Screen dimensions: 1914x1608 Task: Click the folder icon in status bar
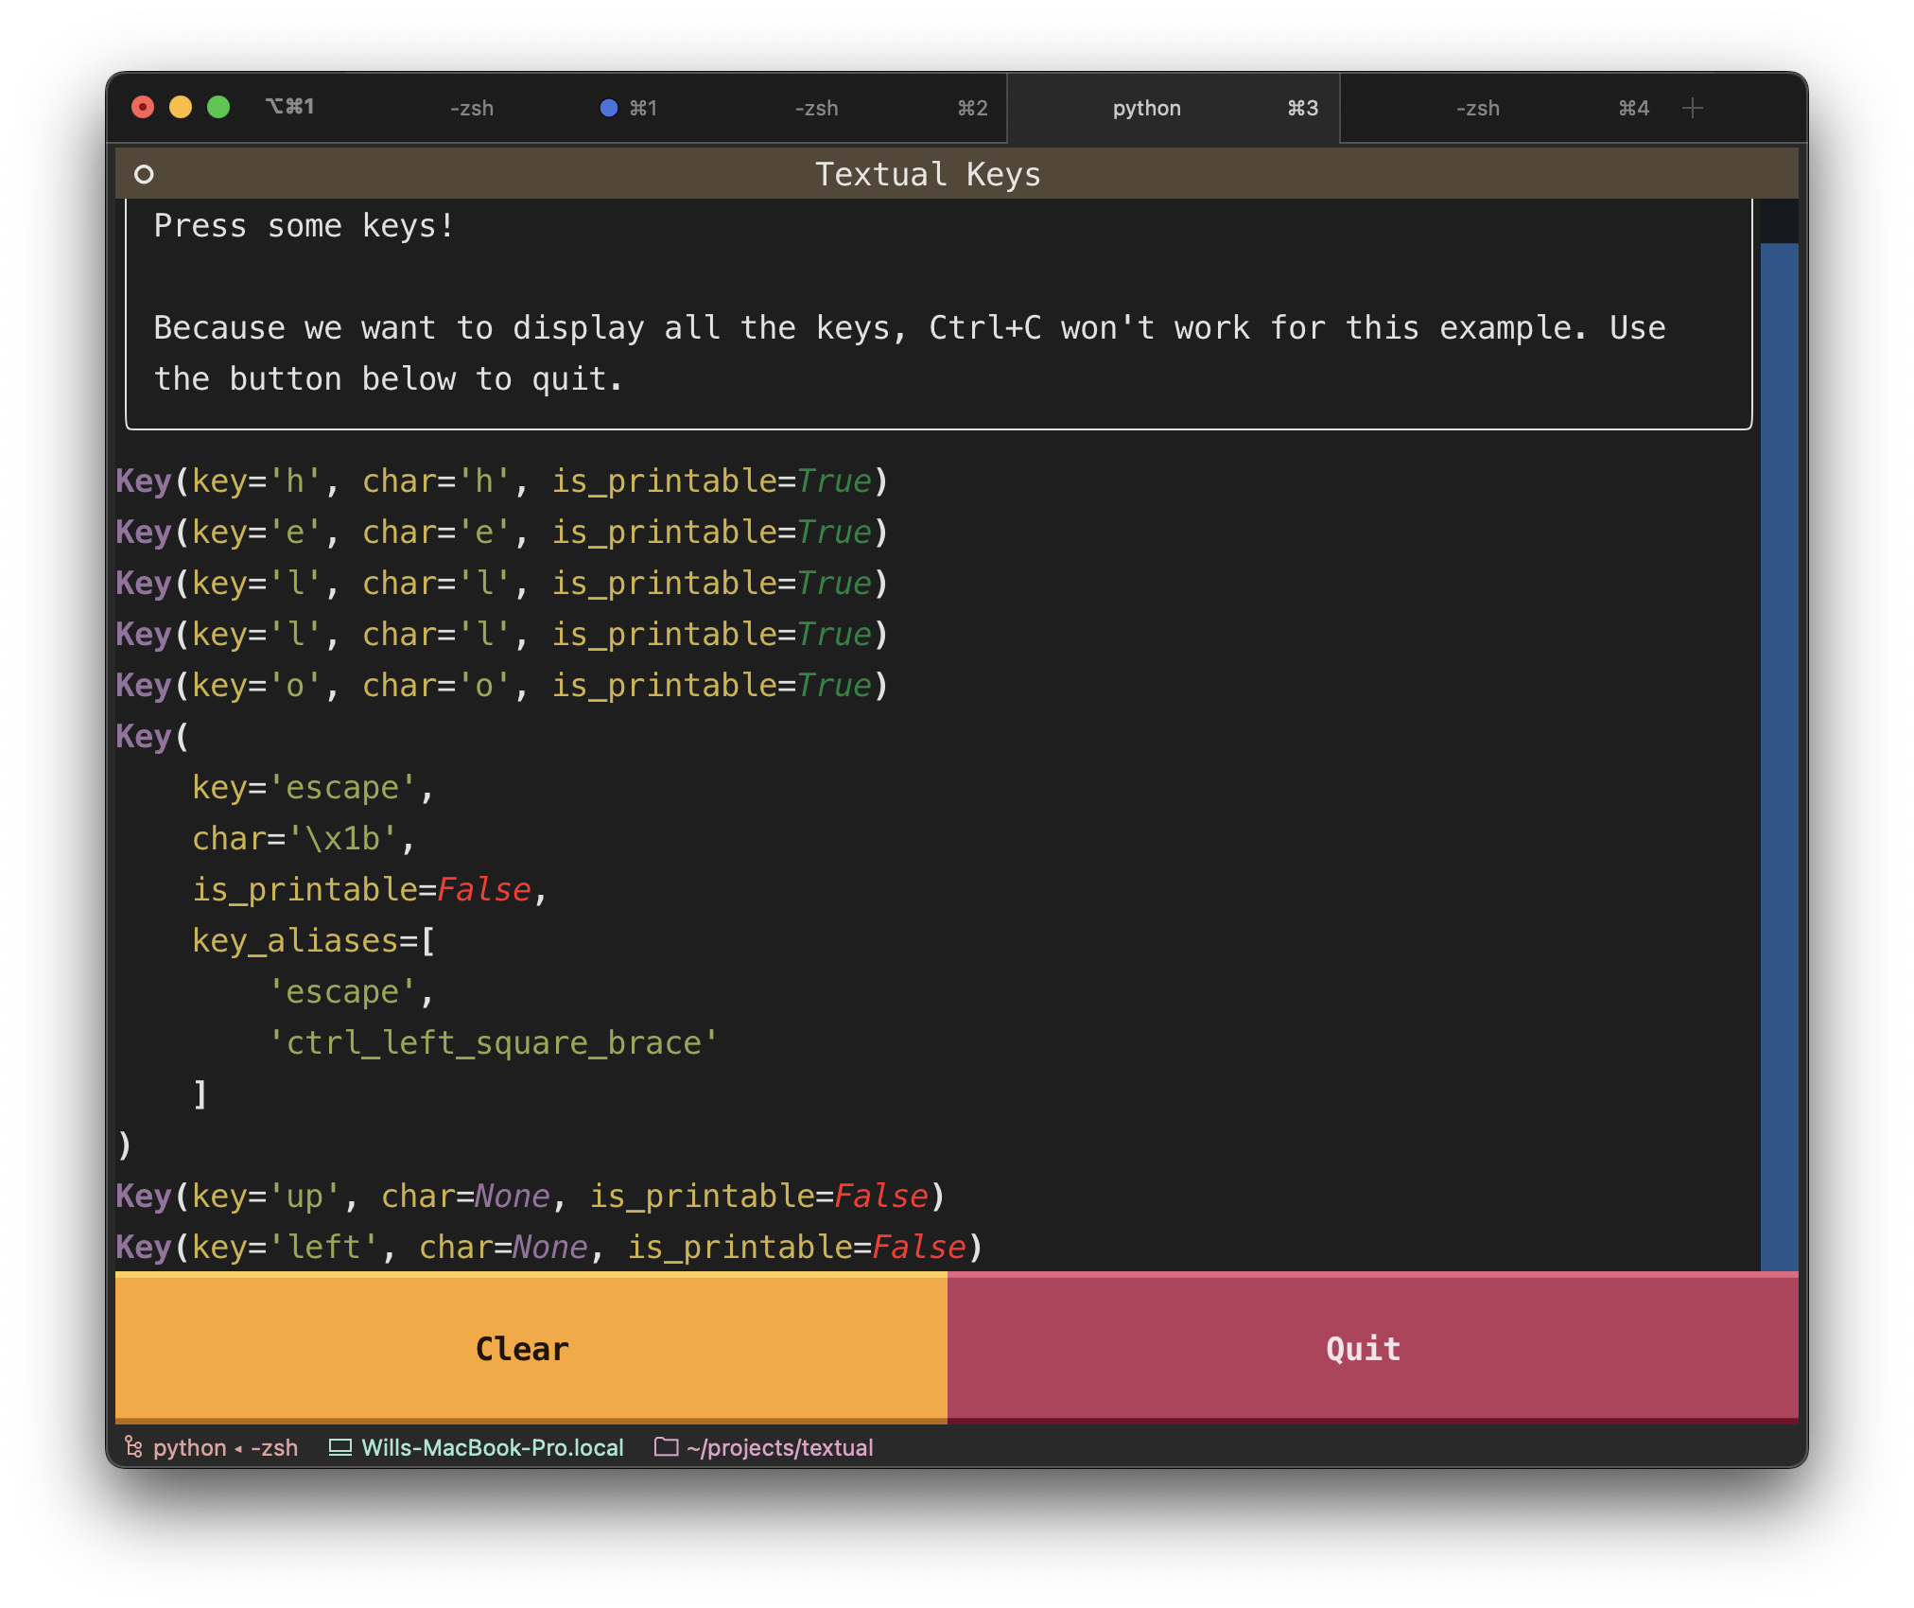666,1447
